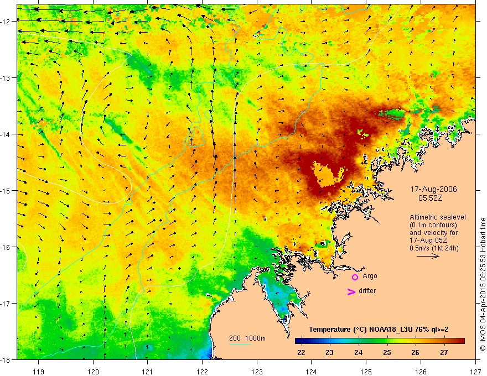
Task: Click the '05:52Z' time text
Action: click(x=430, y=198)
